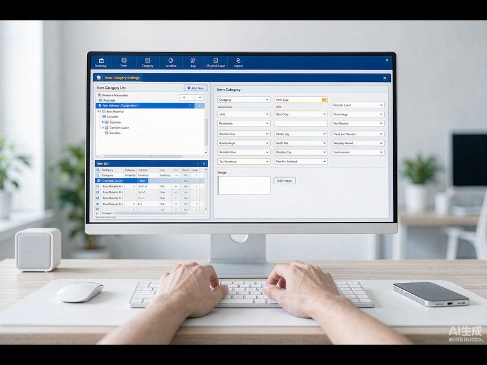Image resolution: width=487 pixels, height=365 pixels.
Task: Click the scroll-down arrow in Item List
Action: (206, 209)
